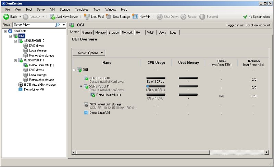Click the Suspend pause icon

pyautogui.click(x=202, y=17)
